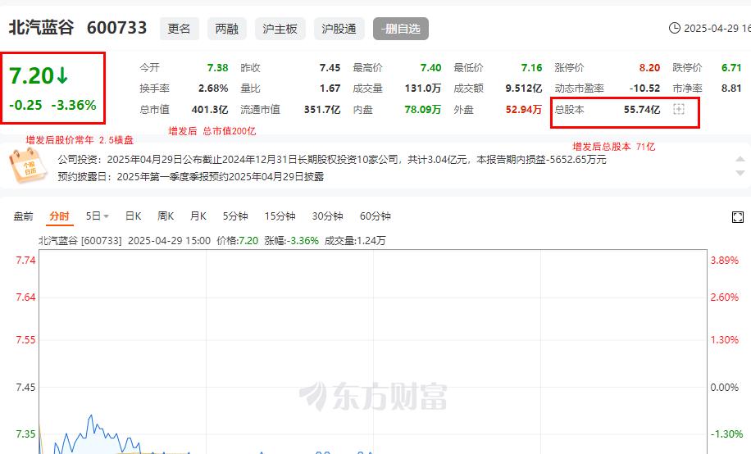Screen dimensions: 751x454
Task: Click the 流通市值 value 351.7亿
Action: [x=322, y=110]
